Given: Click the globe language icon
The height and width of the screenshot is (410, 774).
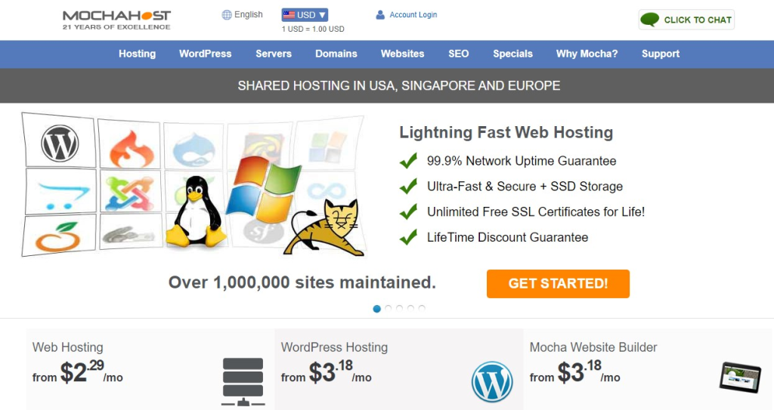Looking at the screenshot, I should point(227,15).
